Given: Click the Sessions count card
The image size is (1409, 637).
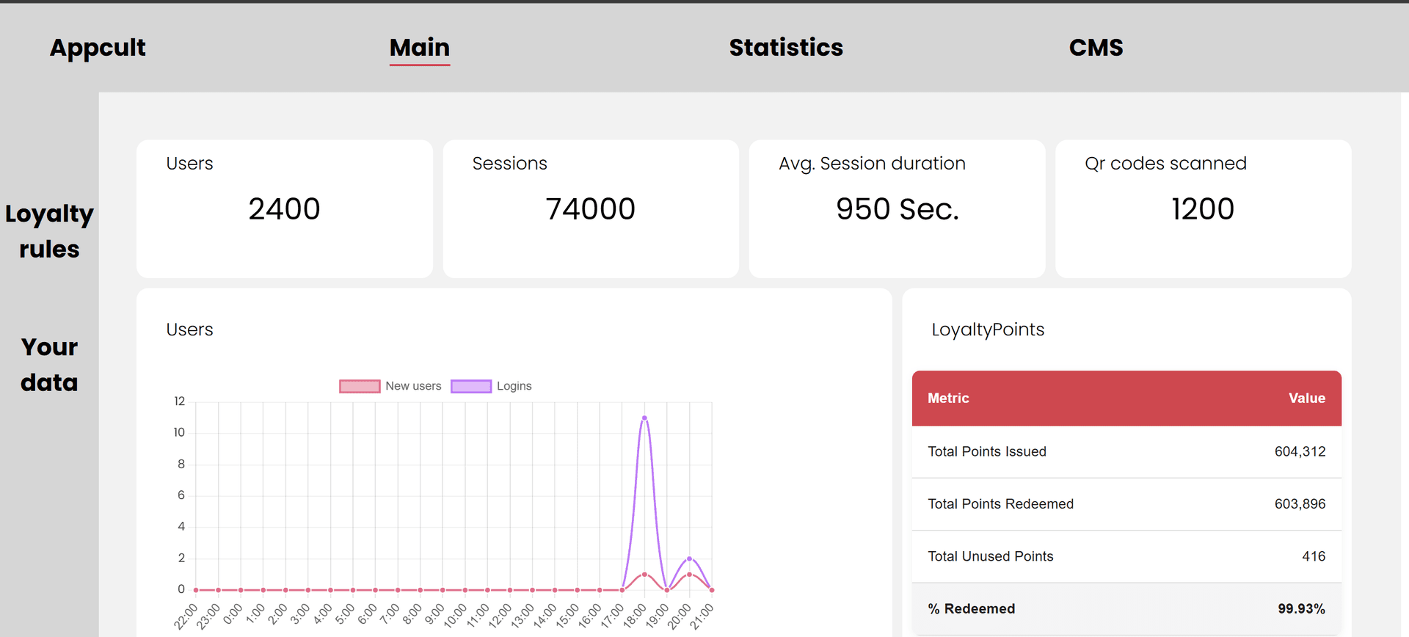Looking at the screenshot, I should pyautogui.click(x=590, y=209).
